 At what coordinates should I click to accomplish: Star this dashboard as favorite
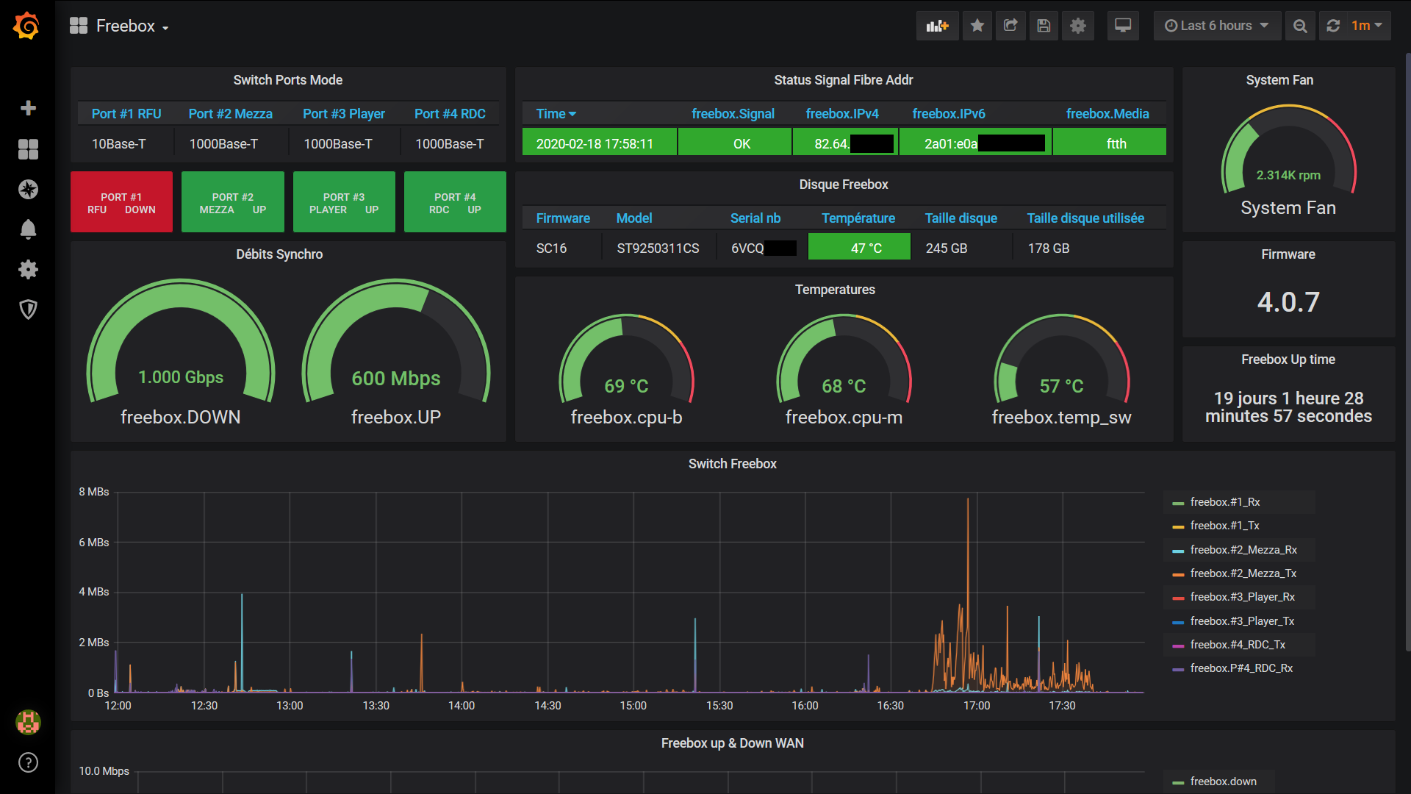click(977, 26)
